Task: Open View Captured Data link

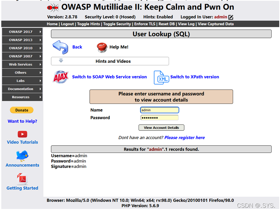Action: coord(216,24)
